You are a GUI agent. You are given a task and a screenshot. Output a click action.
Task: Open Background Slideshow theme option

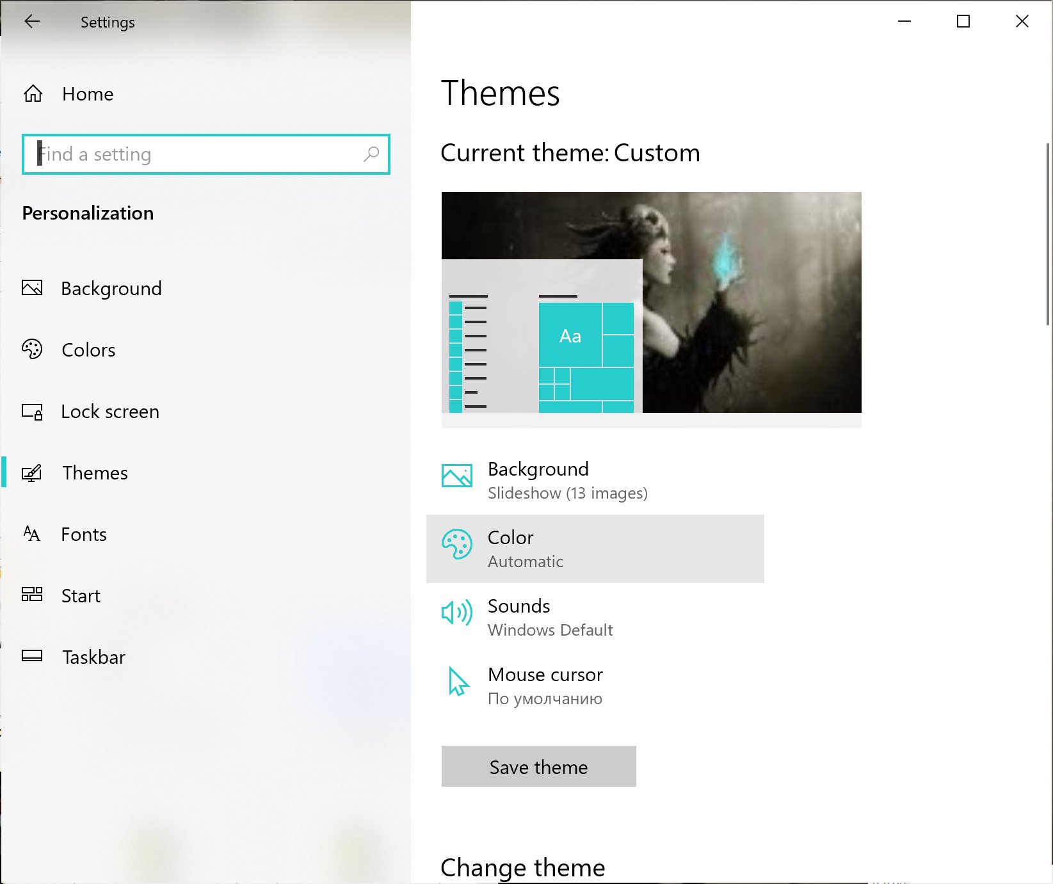click(567, 480)
